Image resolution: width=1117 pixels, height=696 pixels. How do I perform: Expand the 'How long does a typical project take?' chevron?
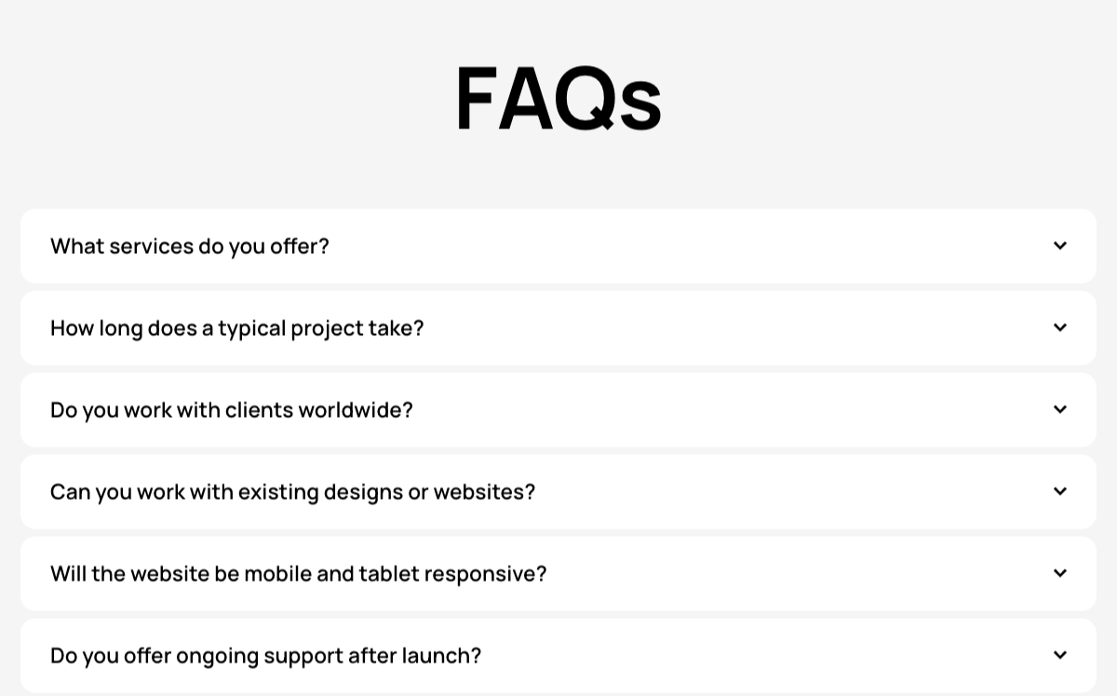1060,328
